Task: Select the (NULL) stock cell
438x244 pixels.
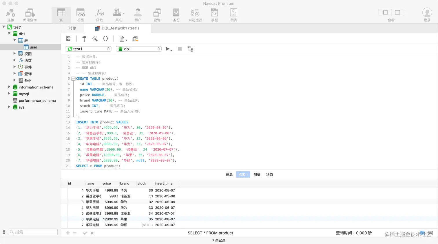Action: click(x=145, y=225)
